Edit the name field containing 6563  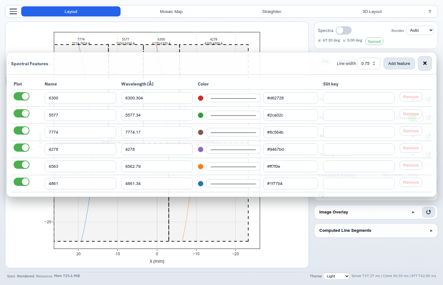point(80,167)
